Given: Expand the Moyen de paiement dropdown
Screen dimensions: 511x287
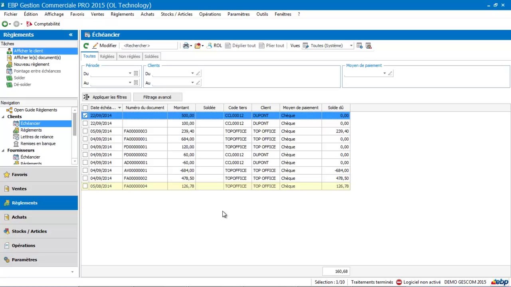Looking at the screenshot, I should pyautogui.click(x=384, y=73).
